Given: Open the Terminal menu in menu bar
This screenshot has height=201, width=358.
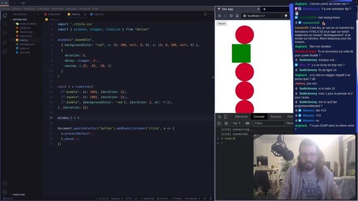Looking at the screenshot, I should coord(84,9).
